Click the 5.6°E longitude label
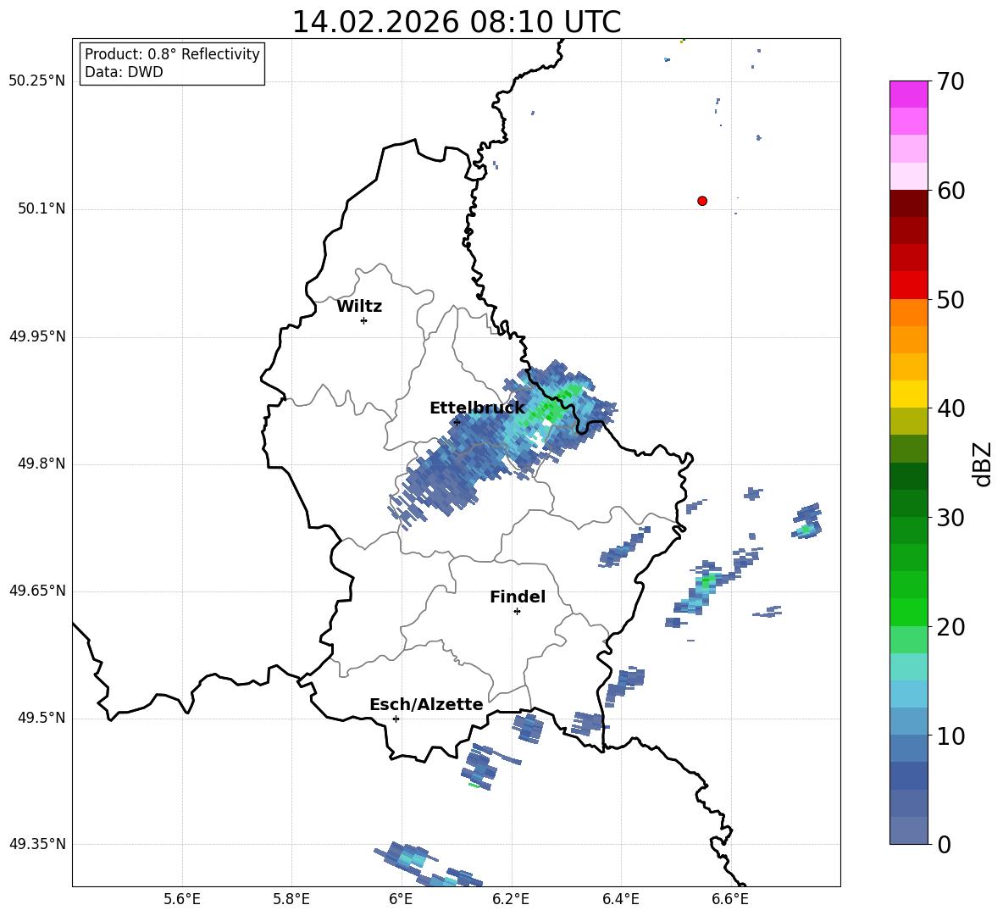This screenshot has height=916, width=1003. pos(182,899)
